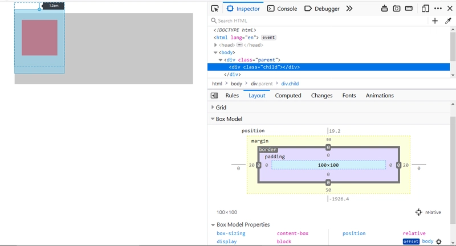Open more tools overflow chevron
Image resolution: width=456 pixels, height=246 pixels.
(349, 9)
